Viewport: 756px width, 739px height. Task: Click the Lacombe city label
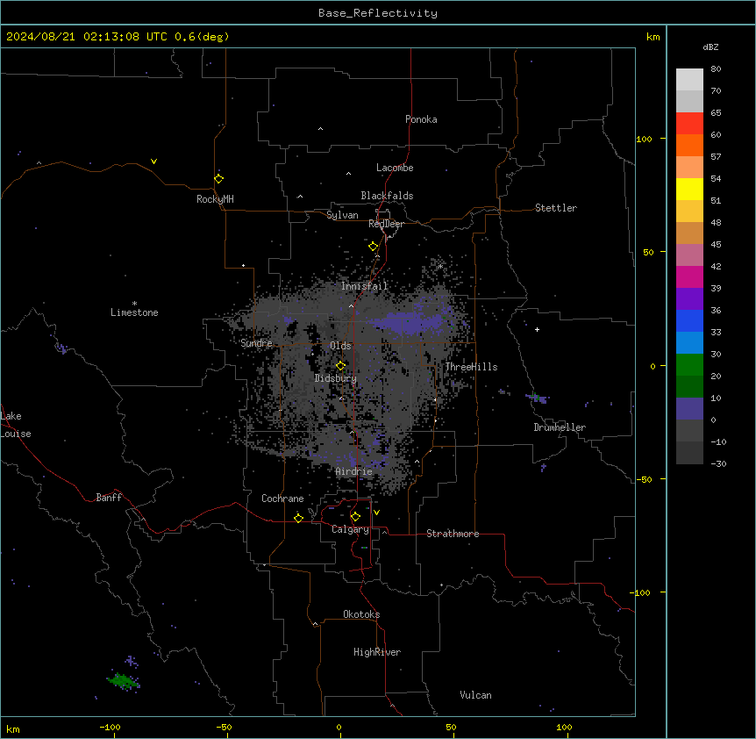395,168
